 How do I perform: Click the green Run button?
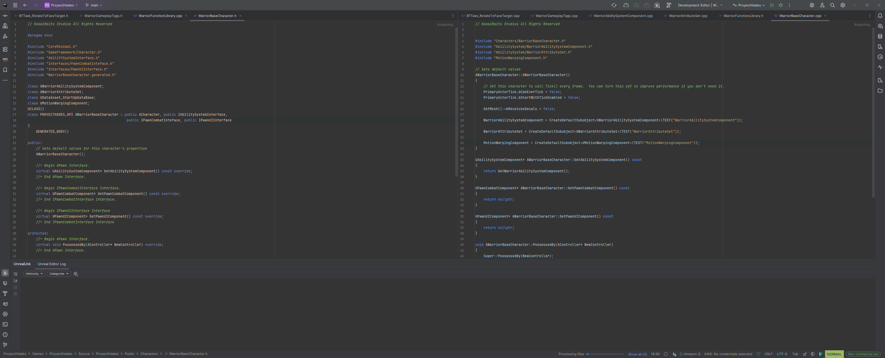[x=772, y=5]
